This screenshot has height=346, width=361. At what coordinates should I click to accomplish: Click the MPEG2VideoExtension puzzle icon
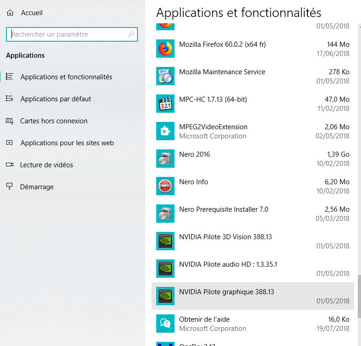[165, 131]
